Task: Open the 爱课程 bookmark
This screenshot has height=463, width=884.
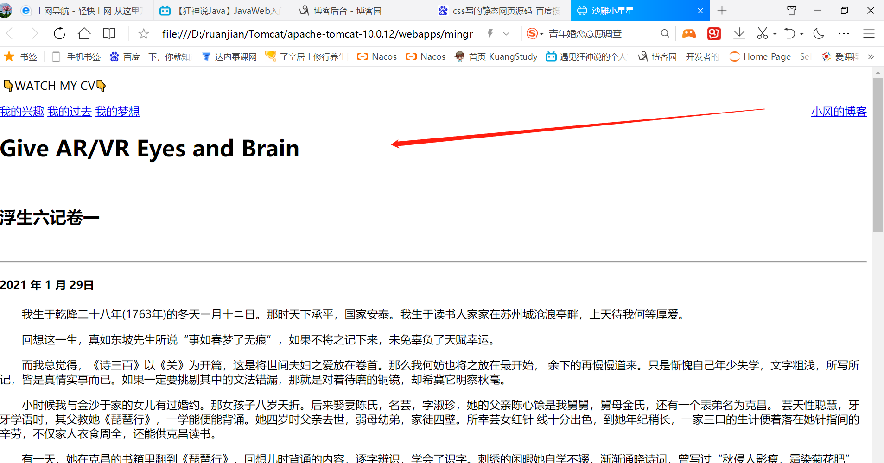Action: pyautogui.click(x=840, y=56)
